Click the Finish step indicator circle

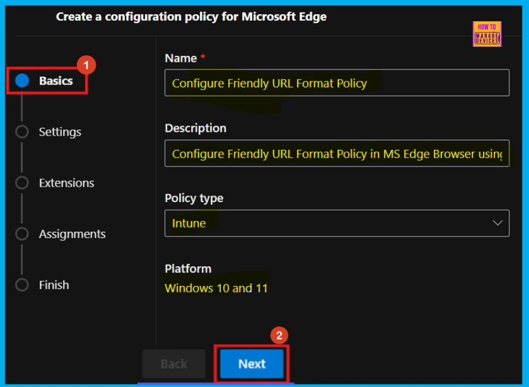pyautogui.click(x=22, y=285)
